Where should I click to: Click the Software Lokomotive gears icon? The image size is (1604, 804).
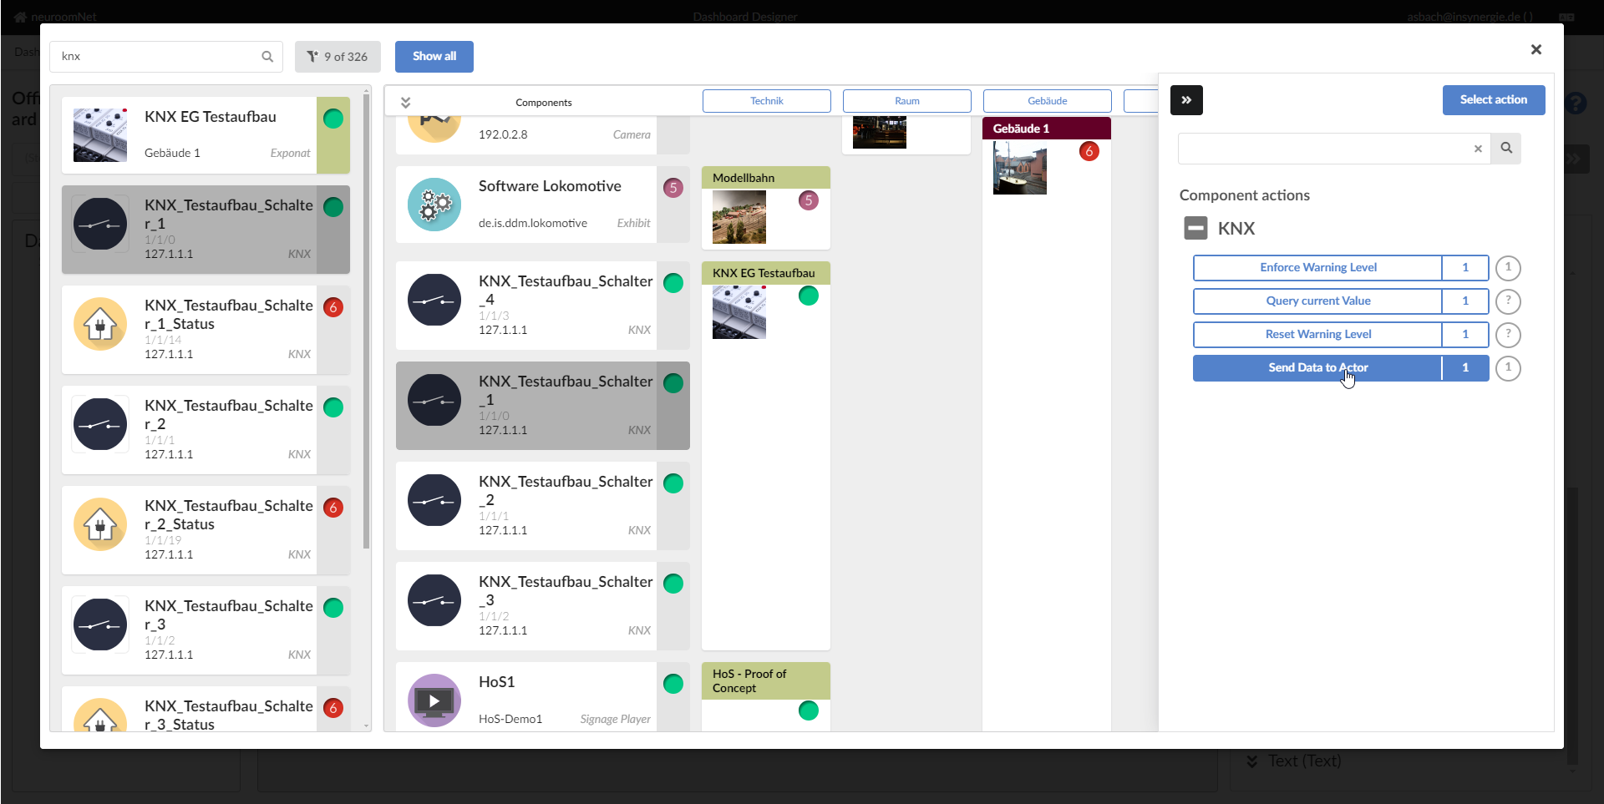(x=434, y=205)
